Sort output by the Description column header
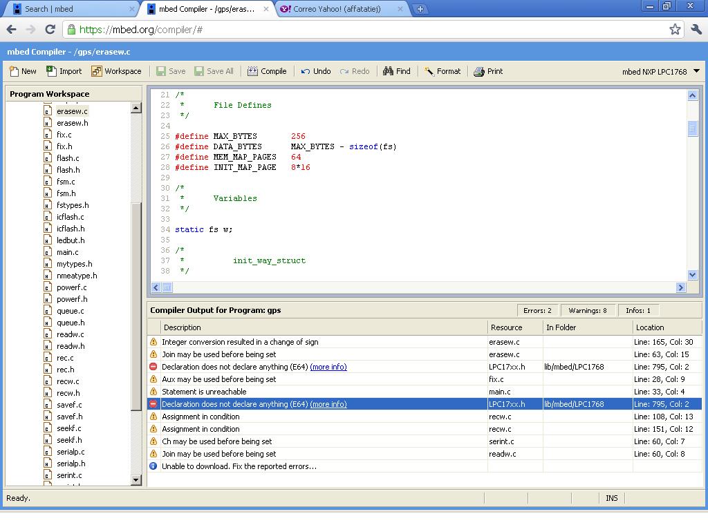The height and width of the screenshot is (525, 708). pyautogui.click(x=324, y=327)
